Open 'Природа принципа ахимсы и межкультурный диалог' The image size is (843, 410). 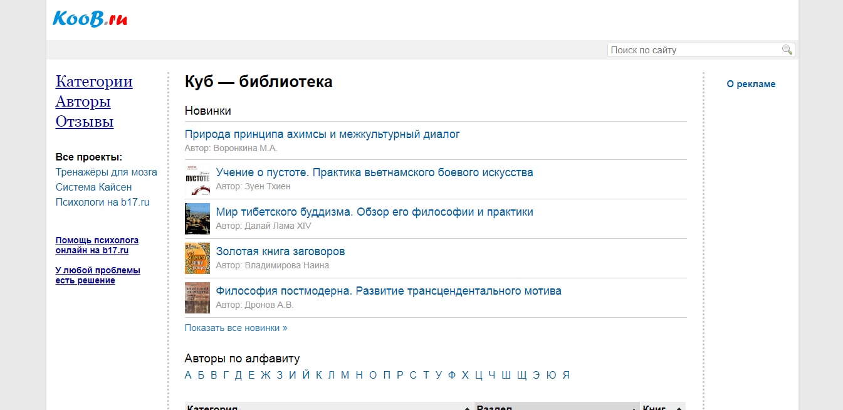(x=322, y=134)
